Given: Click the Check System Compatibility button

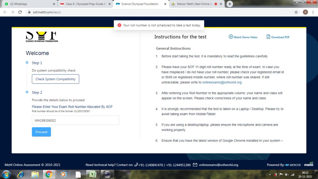Looking at the screenshot, I should click(x=55, y=79).
